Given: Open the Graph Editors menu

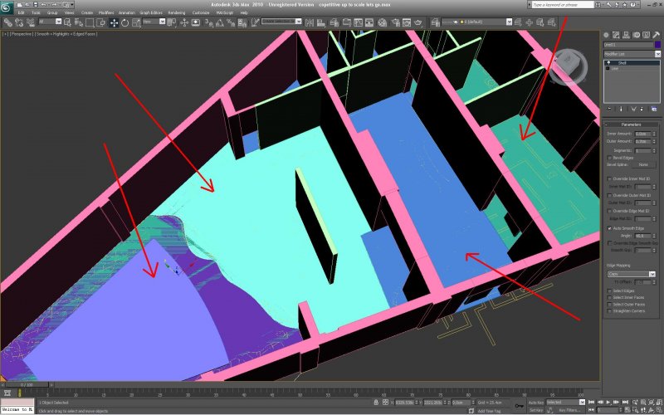Looking at the screenshot, I should click(x=152, y=13).
